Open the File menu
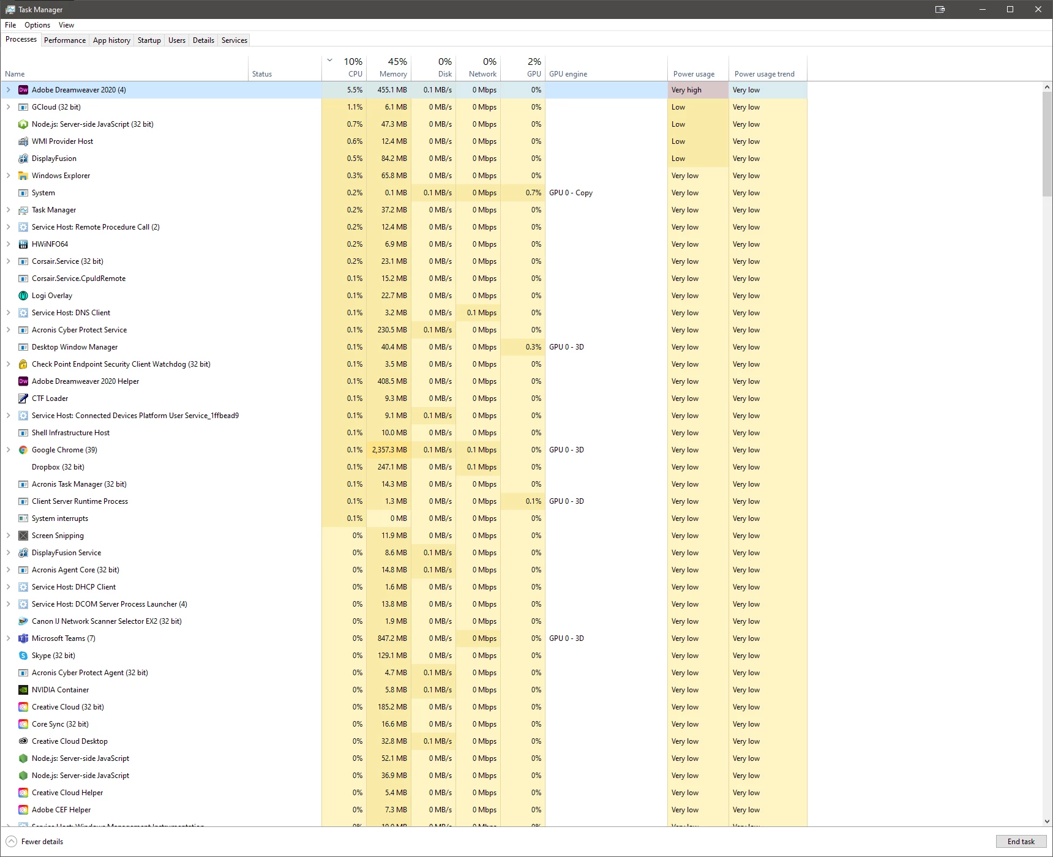 [x=10, y=25]
